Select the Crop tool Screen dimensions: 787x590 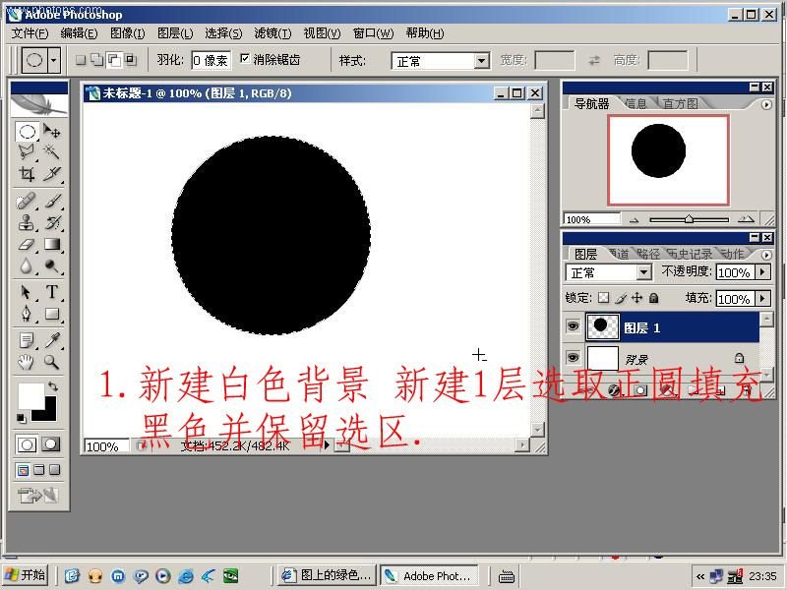coord(28,174)
